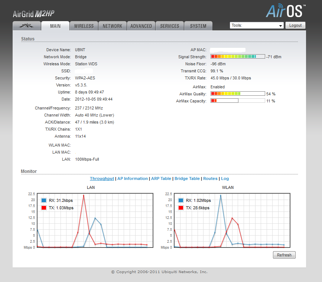Click the AirOS logo
This screenshot has height=282, width=322.
point(286,11)
